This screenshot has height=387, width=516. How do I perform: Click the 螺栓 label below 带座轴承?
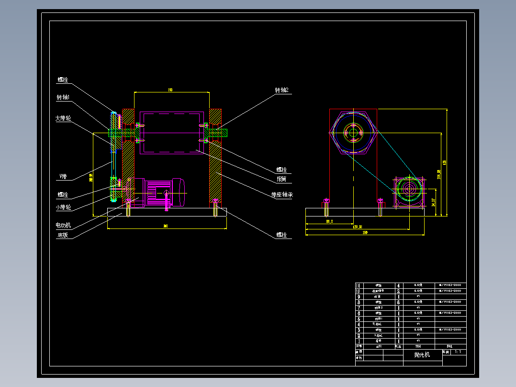[281, 235]
